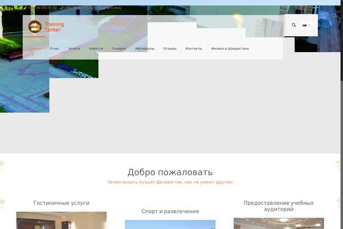
Task: Open the language flag dropdown
Action: pos(306,25)
